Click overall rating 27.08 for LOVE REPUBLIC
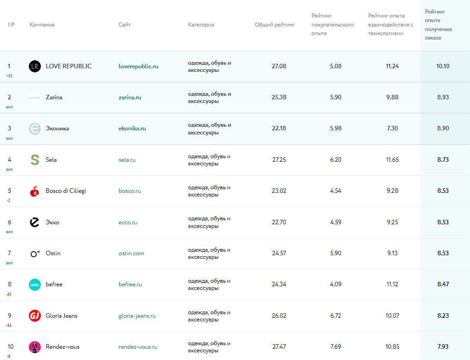Screen dimensions: 470x360 pyautogui.click(x=279, y=66)
